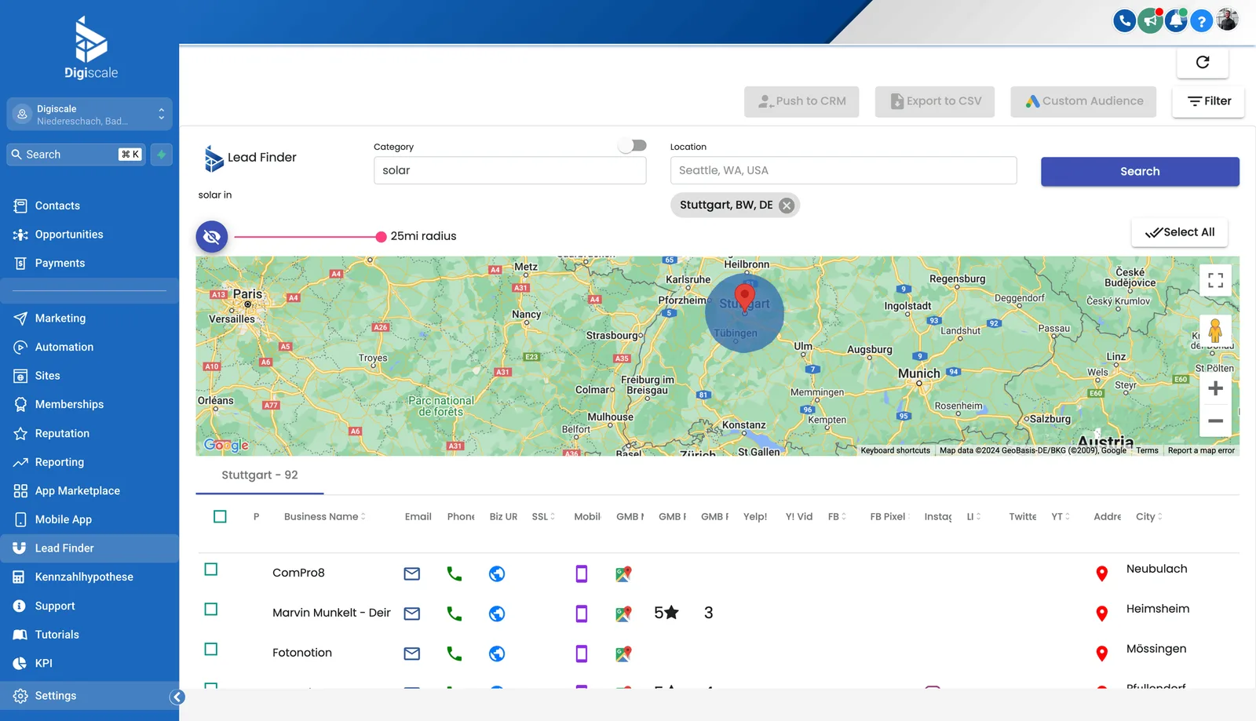Open the notifications bell icon

[1176, 20]
